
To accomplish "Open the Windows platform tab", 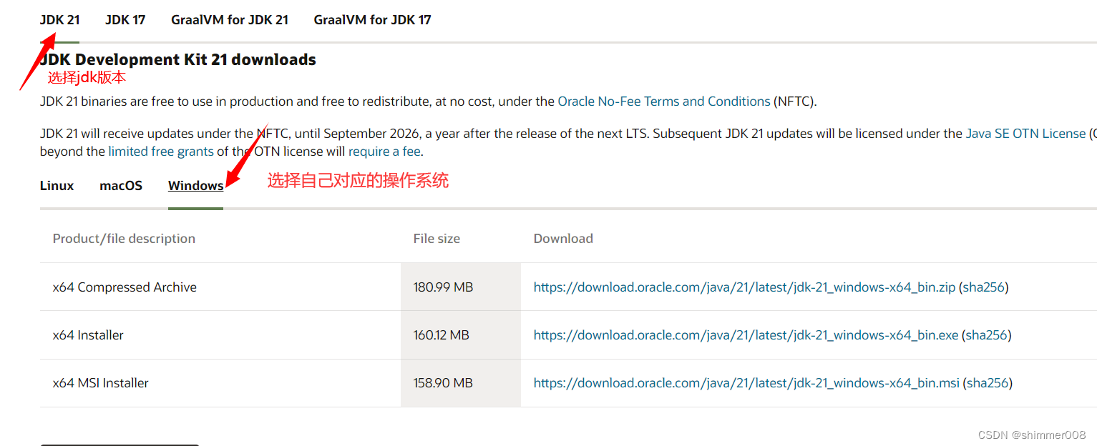I will coord(195,185).
